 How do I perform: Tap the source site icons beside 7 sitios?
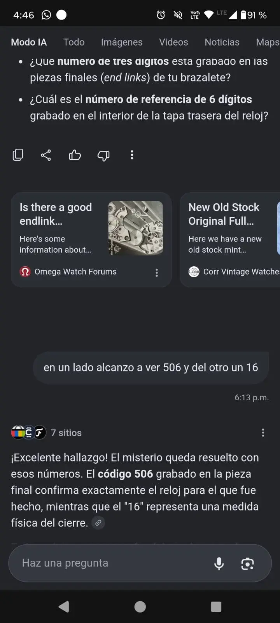(x=29, y=432)
